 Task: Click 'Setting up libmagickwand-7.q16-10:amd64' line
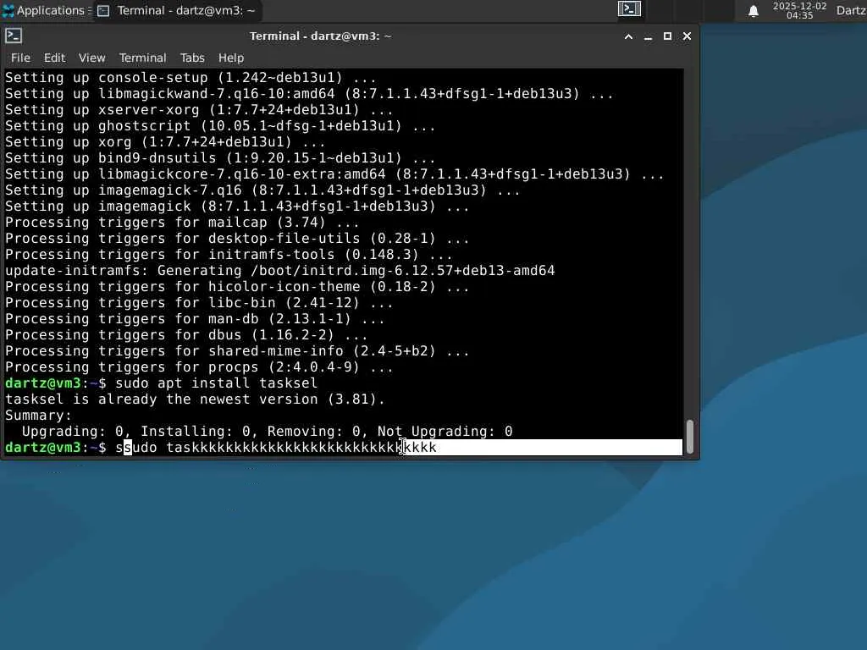(x=309, y=93)
